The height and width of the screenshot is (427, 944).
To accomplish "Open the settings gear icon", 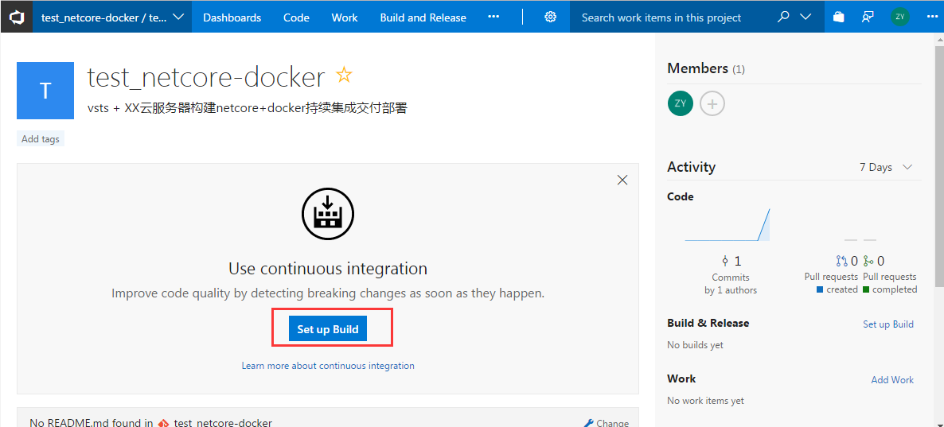I will (x=550, y=17).
